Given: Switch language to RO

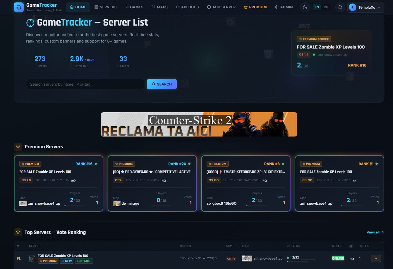Looking at the screenshot, I should pos(326,7).
